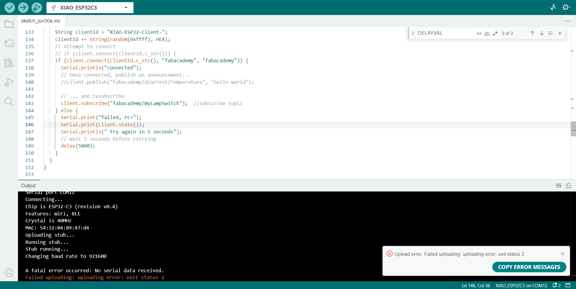
Task: Click the Verify sketch checkmark button
Action: point(10,7)
